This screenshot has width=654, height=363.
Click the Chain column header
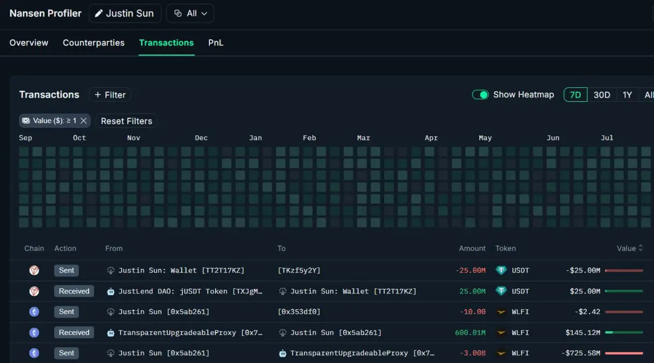coord(34,248)
